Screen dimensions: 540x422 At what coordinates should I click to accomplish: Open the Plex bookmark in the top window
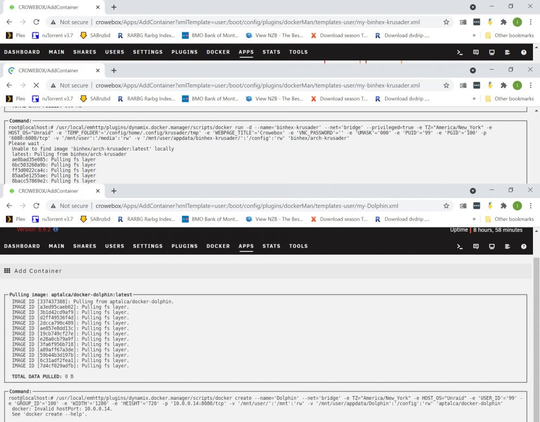click(16, 36)
